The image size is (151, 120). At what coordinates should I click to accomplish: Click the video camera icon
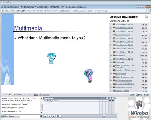(36, 95)
